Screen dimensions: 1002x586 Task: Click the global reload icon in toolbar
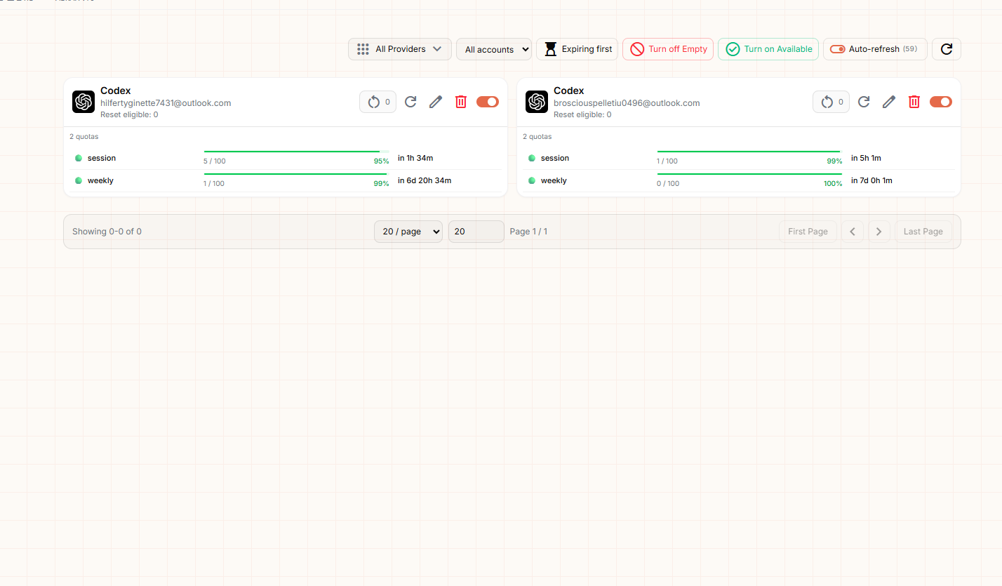pos(947,49)
